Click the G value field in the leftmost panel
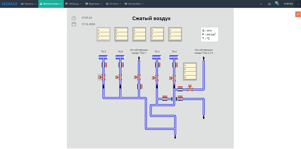This screenshot has width=301, height=149. pyautogui.click(x=104, y=30)
